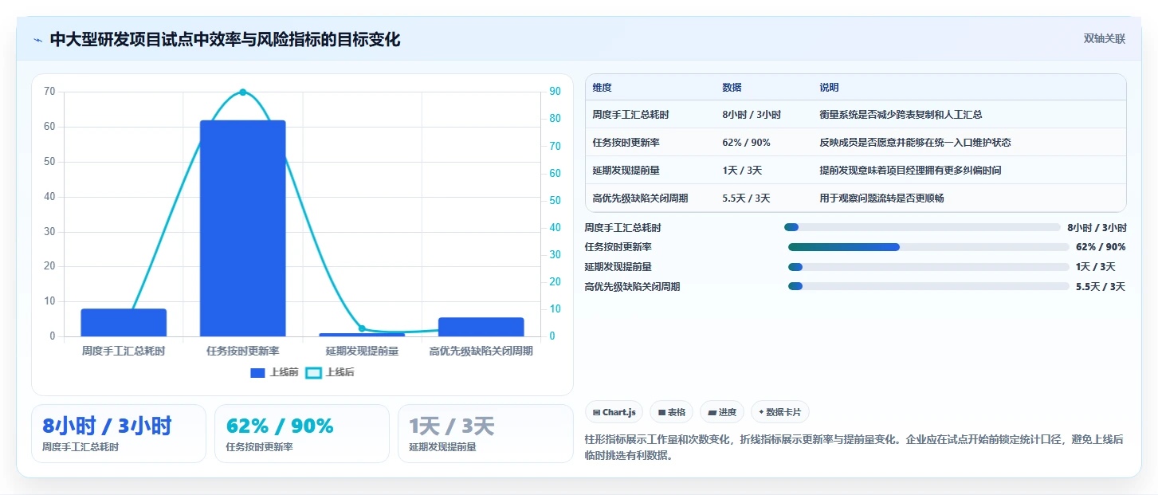Select the 表格 tag chip
This screenshot has height=495, width=1158.
tap(671, 412)
